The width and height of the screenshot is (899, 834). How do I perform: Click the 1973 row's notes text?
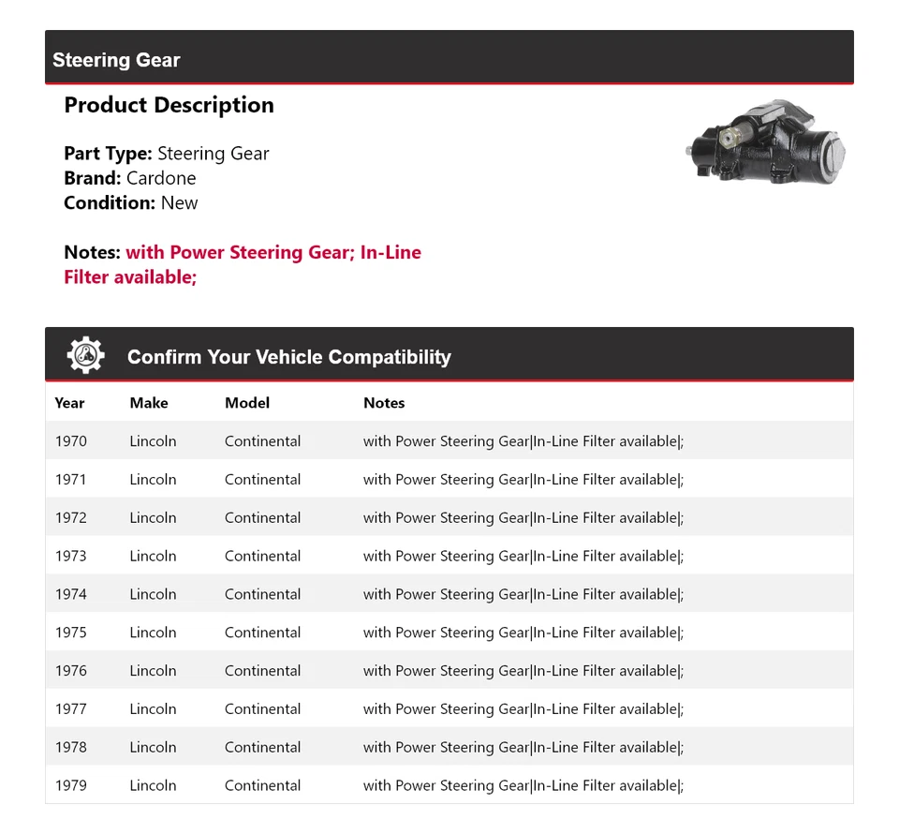523,557
